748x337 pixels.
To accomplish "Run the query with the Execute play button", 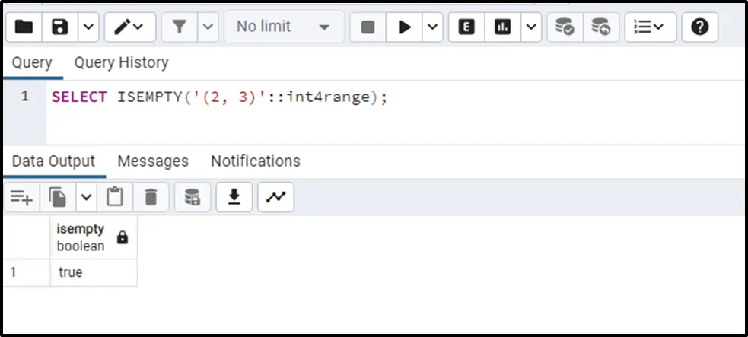I will (x=405, y=27).
